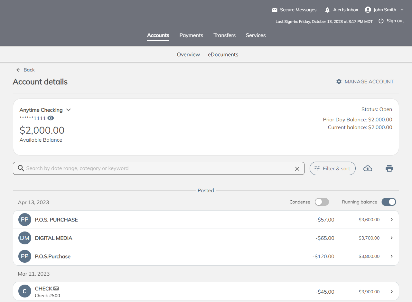Download transactions using the cloud icon
The width and height of the screenshot is (412, 302).
368,168
